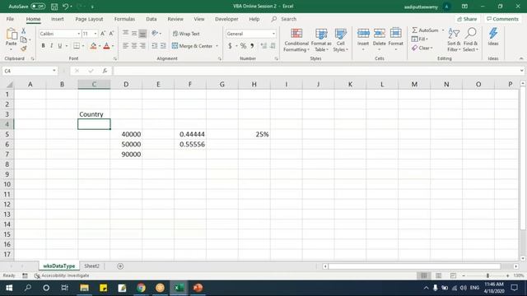Click Merge & Center

[192, 46]
